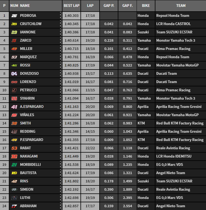This screenshot has width=206, height=210.
Task: Click Simeon's number 10 rider icon
Action: point(14,190)
